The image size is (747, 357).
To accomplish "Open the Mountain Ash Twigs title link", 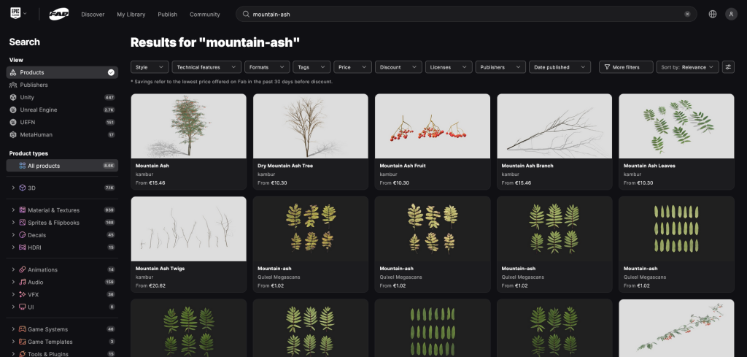I will coord(160,269).
